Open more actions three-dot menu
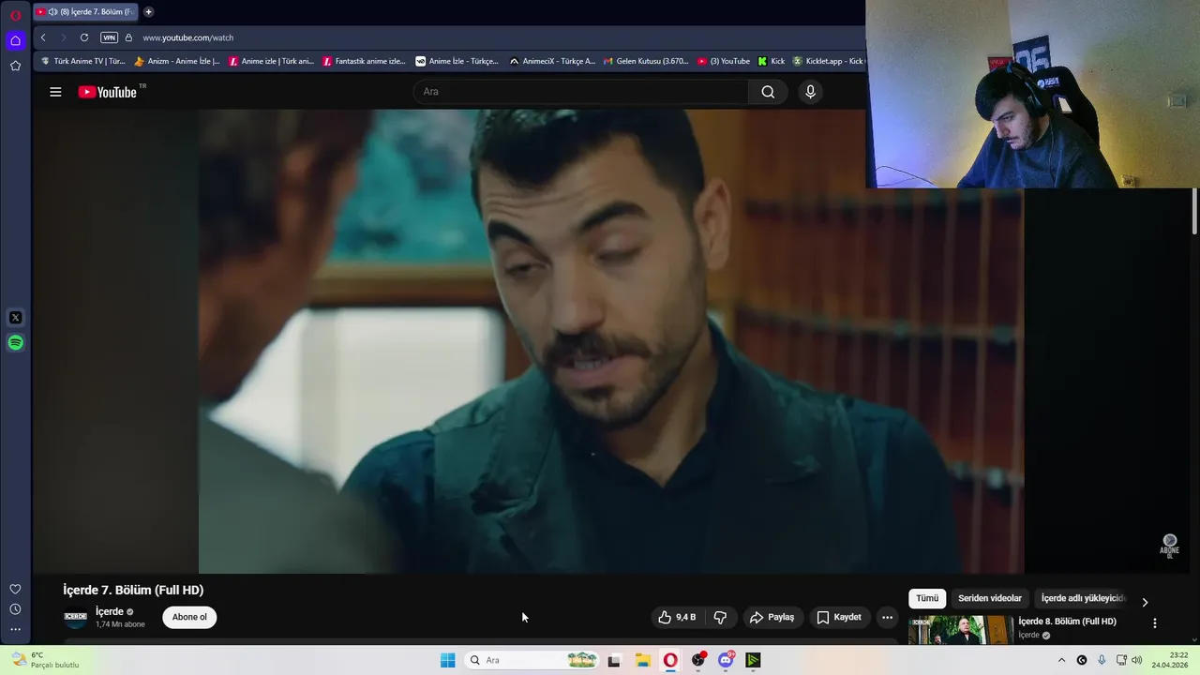The height and width of the screenshot is (675, 1200). 887,617
